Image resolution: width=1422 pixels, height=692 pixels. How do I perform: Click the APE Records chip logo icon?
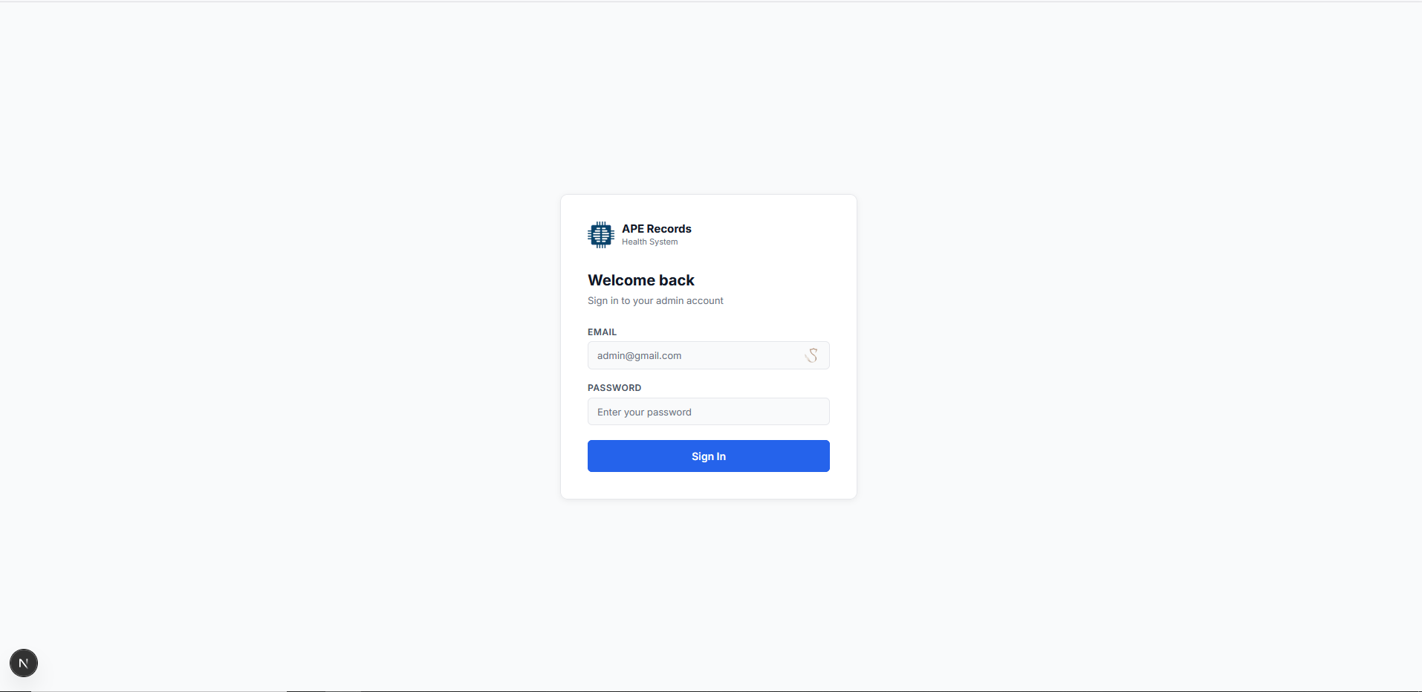600,235
